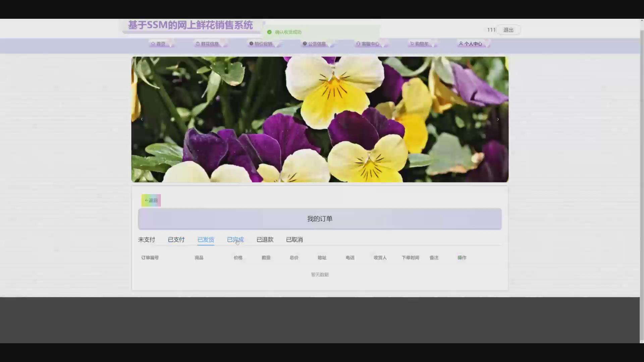Click green success checkmark in notification
This screenshot has height=362, width=644.
point(269,32)
